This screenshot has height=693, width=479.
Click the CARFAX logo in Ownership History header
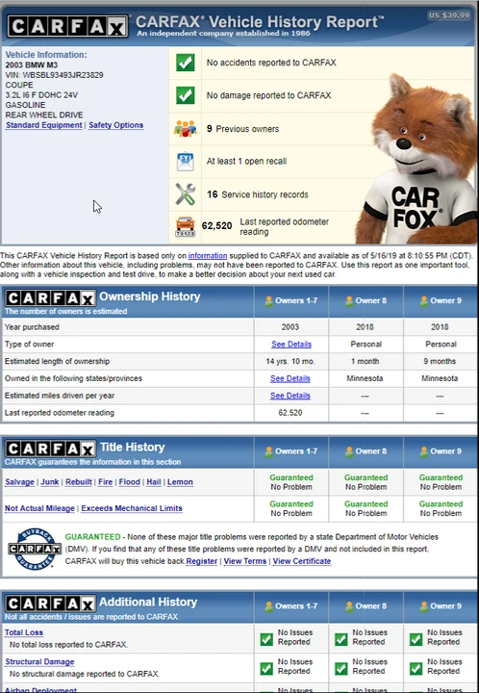click(x=50, y=297)
